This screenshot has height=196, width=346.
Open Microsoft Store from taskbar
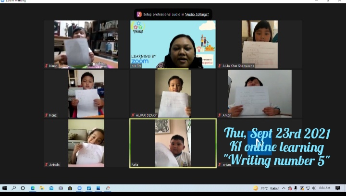[x=70, y=188]
